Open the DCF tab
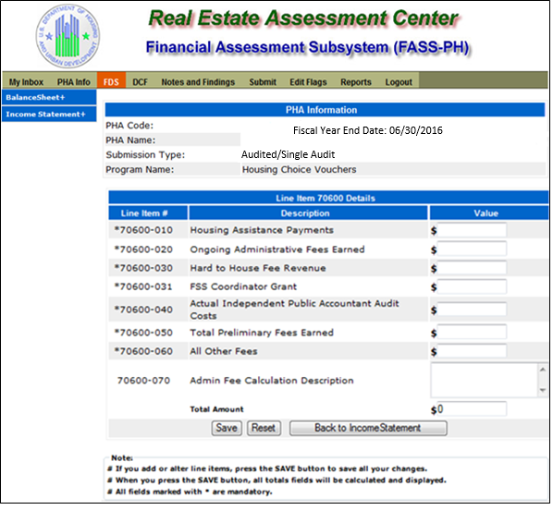The height and width of the screenshot is (510, 553). click(140, 82)
